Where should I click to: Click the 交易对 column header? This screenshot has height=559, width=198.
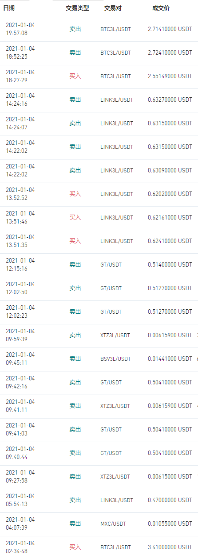[113, 8]
